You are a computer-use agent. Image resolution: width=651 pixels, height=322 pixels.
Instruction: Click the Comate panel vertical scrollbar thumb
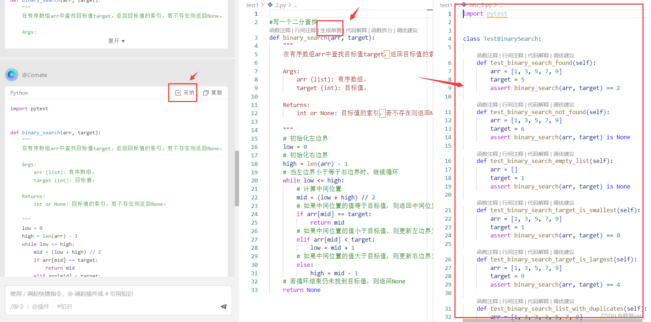point(237,178)
